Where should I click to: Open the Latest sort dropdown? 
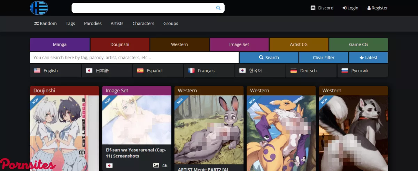(368, 58)
